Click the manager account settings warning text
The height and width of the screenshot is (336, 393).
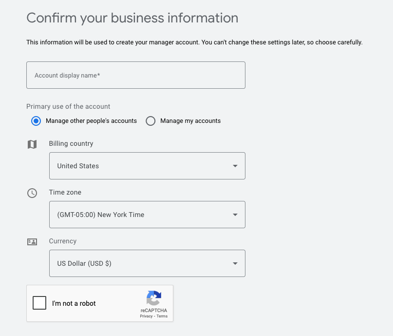point(194,42)
